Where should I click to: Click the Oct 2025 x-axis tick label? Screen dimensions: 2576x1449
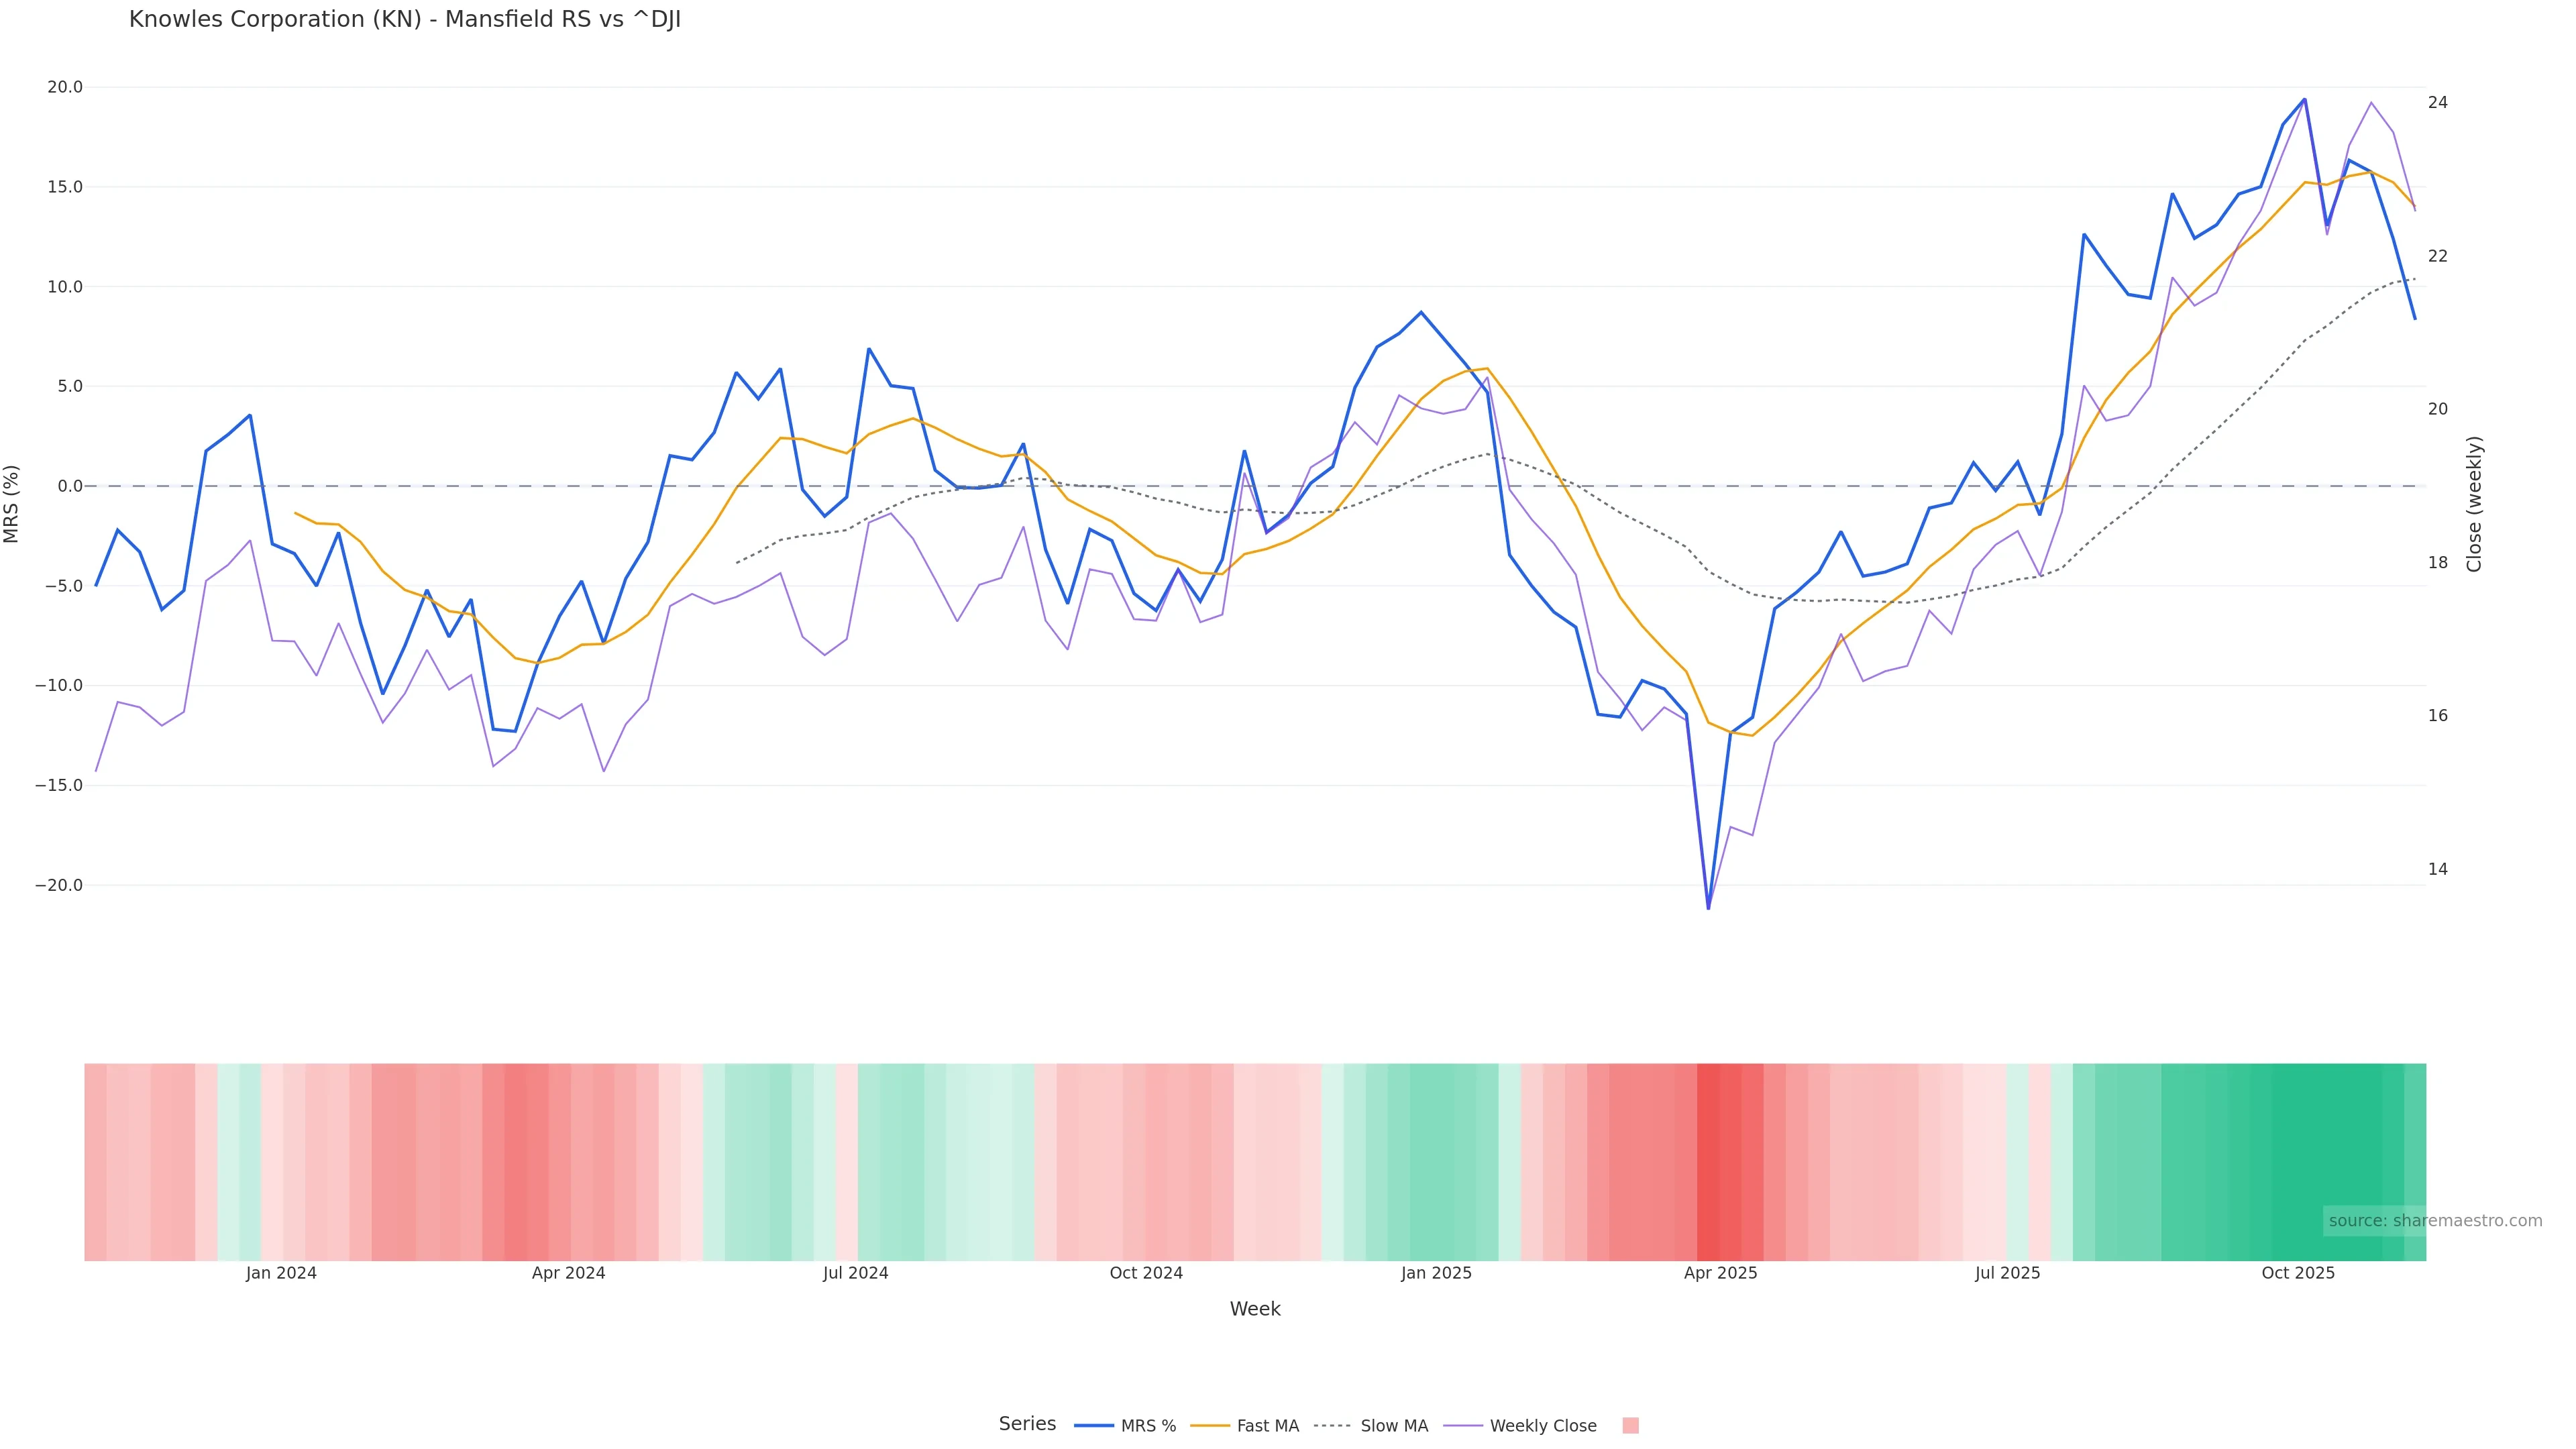pyautogui.click(x=2298, y=1273)
